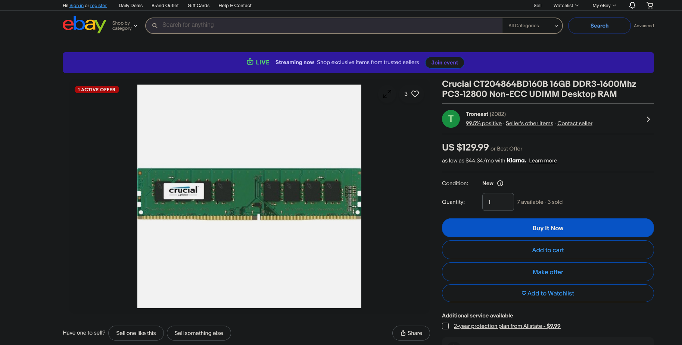Viewport: 682px width, 345px height.
Task: Click the Sell link in top bar
Action: click(538, 6)
